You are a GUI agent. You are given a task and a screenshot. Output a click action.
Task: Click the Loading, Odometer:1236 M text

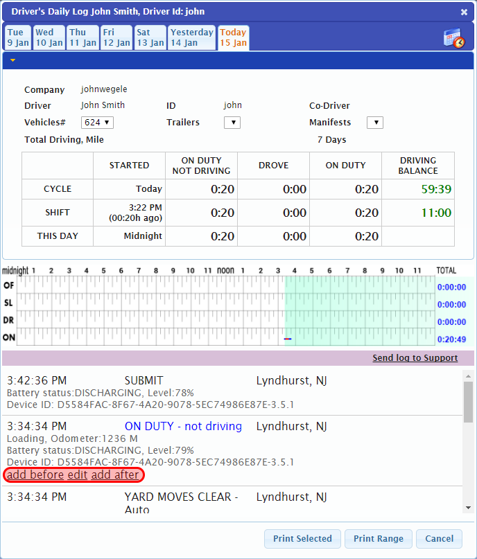[72, 438]
